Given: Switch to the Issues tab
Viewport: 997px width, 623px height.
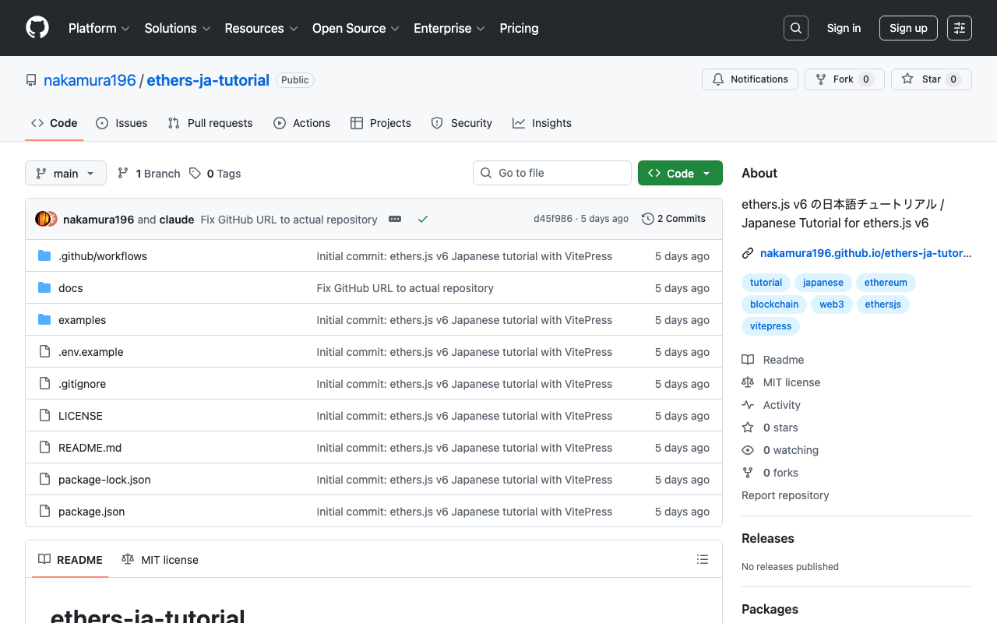Looking at the screenshot, I should [122, 123].
